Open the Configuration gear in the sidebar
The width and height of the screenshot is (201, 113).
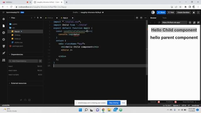[x=3, y=40]
